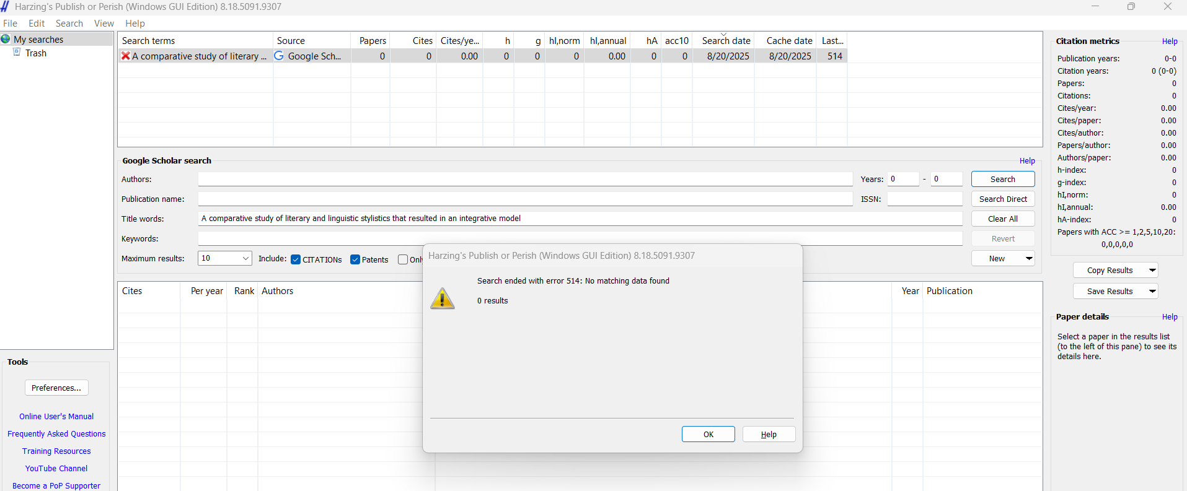Toggle the CITATIONs checkbox
The image size is (1187, 491).
pos(296,259)
